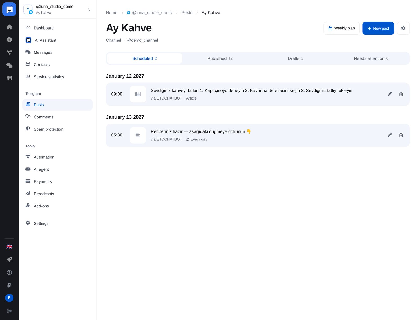Click the Posts breadcrumb link
This screenshot has height=320, width=419.
(187, 13)
